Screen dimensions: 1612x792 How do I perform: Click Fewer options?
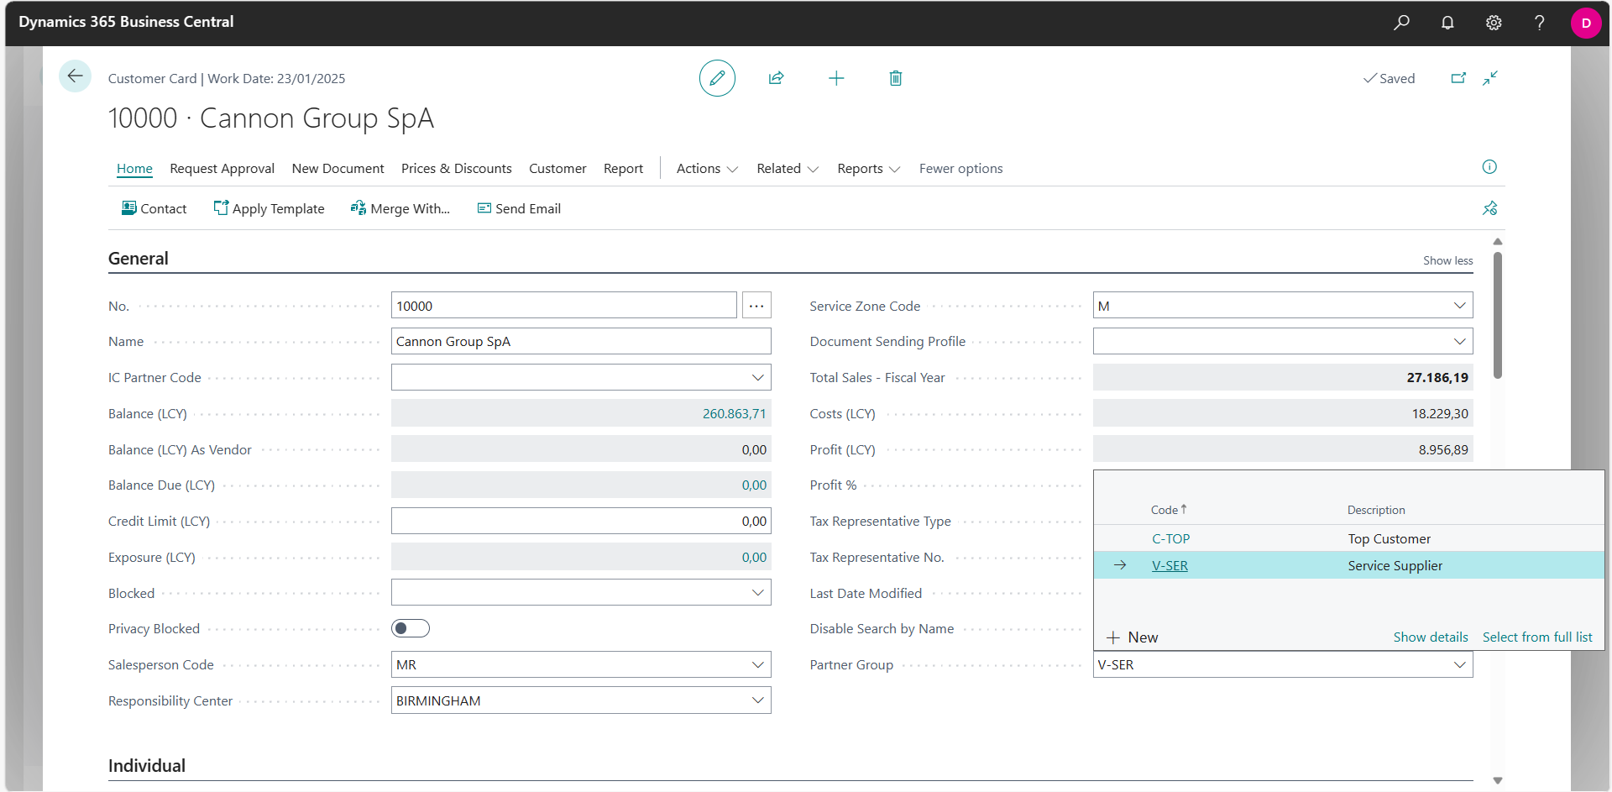[960, 169]
